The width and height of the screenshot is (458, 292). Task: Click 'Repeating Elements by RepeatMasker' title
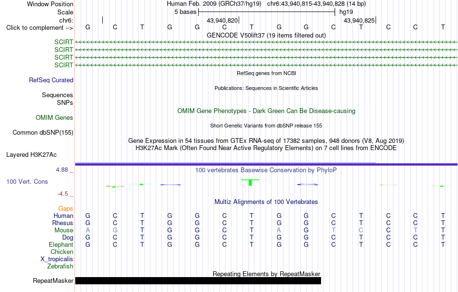pyautogui.click(x=266, y=274)
